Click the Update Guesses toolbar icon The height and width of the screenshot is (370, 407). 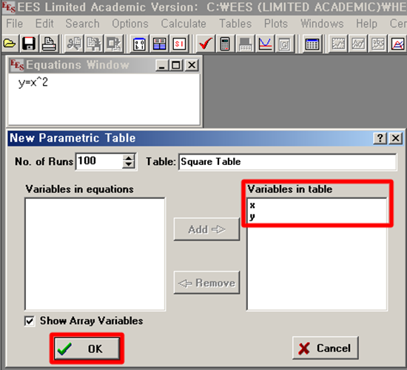point(284,44)
